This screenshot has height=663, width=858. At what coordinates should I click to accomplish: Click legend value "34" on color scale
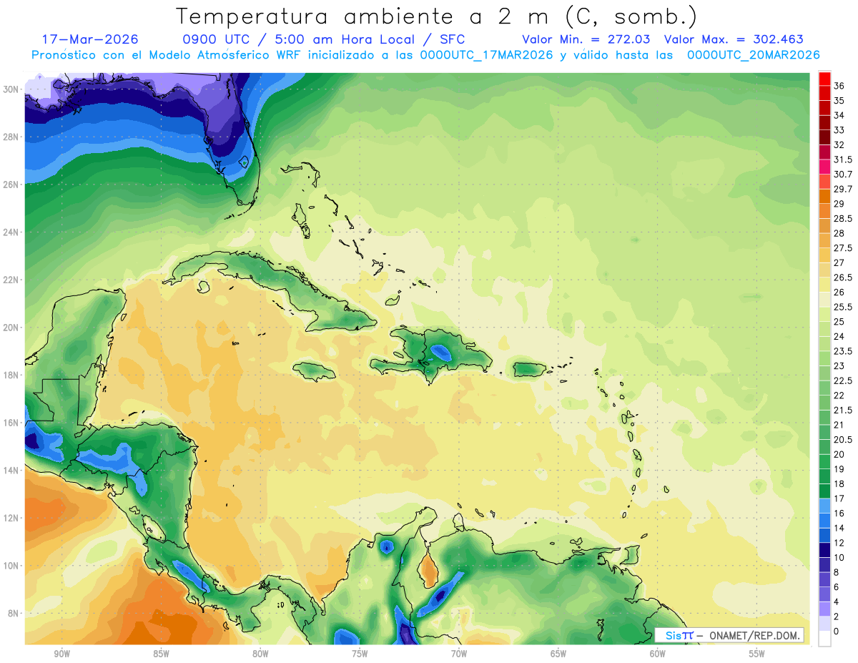839,115
